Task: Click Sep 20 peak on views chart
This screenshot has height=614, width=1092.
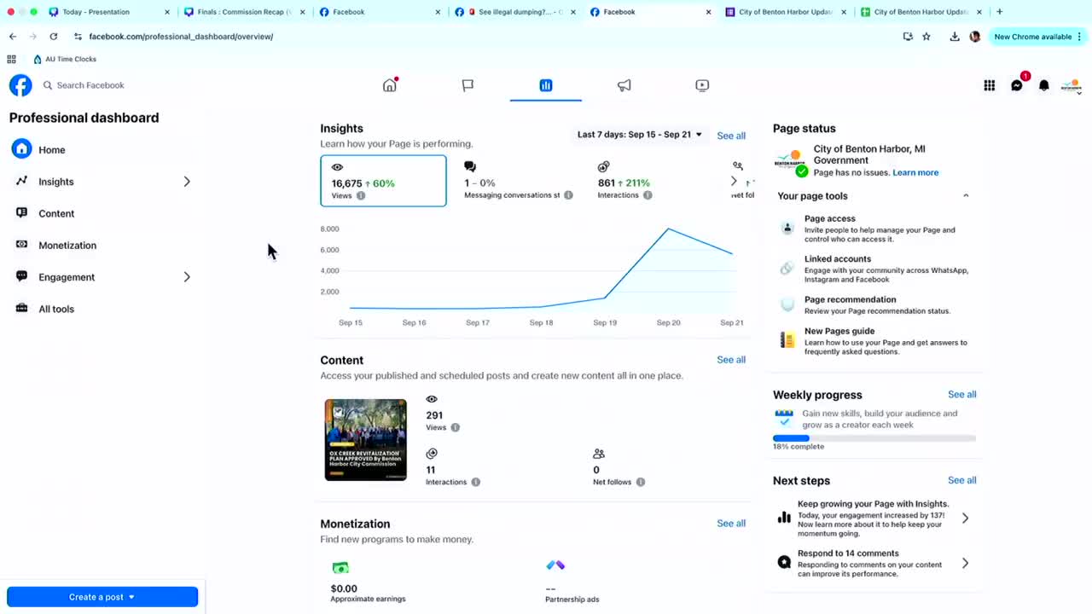Action: (668, 229)
